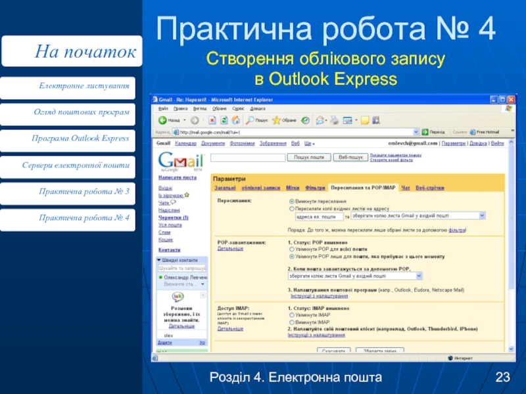526x394 pixels.
Task: Click the IE page icon in address bar
Action: click(176, 132)
